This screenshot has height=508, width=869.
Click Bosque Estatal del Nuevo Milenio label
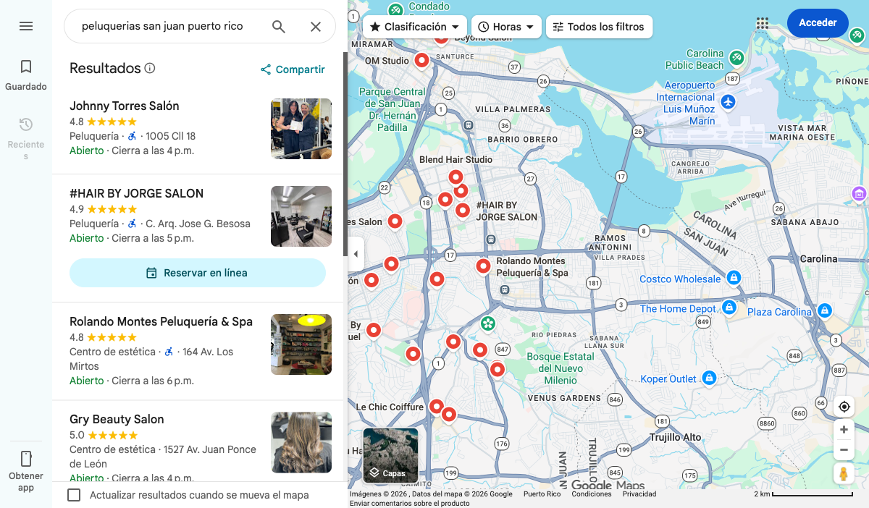click(561, 368)
